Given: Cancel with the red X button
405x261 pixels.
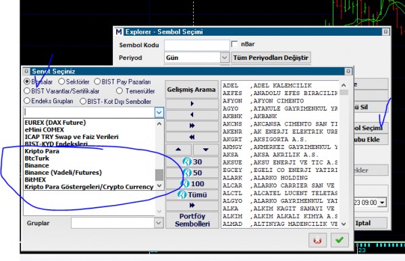Looking at the screenshot, I should coord(317,240).
